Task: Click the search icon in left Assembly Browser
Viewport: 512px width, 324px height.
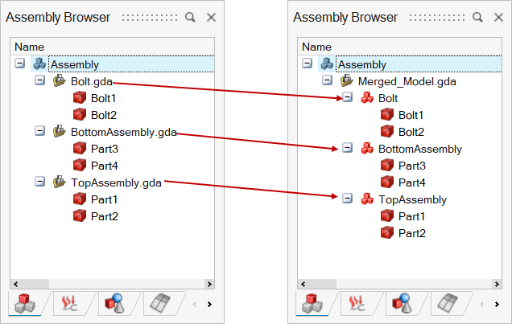Action: click(x=190, y=17)
